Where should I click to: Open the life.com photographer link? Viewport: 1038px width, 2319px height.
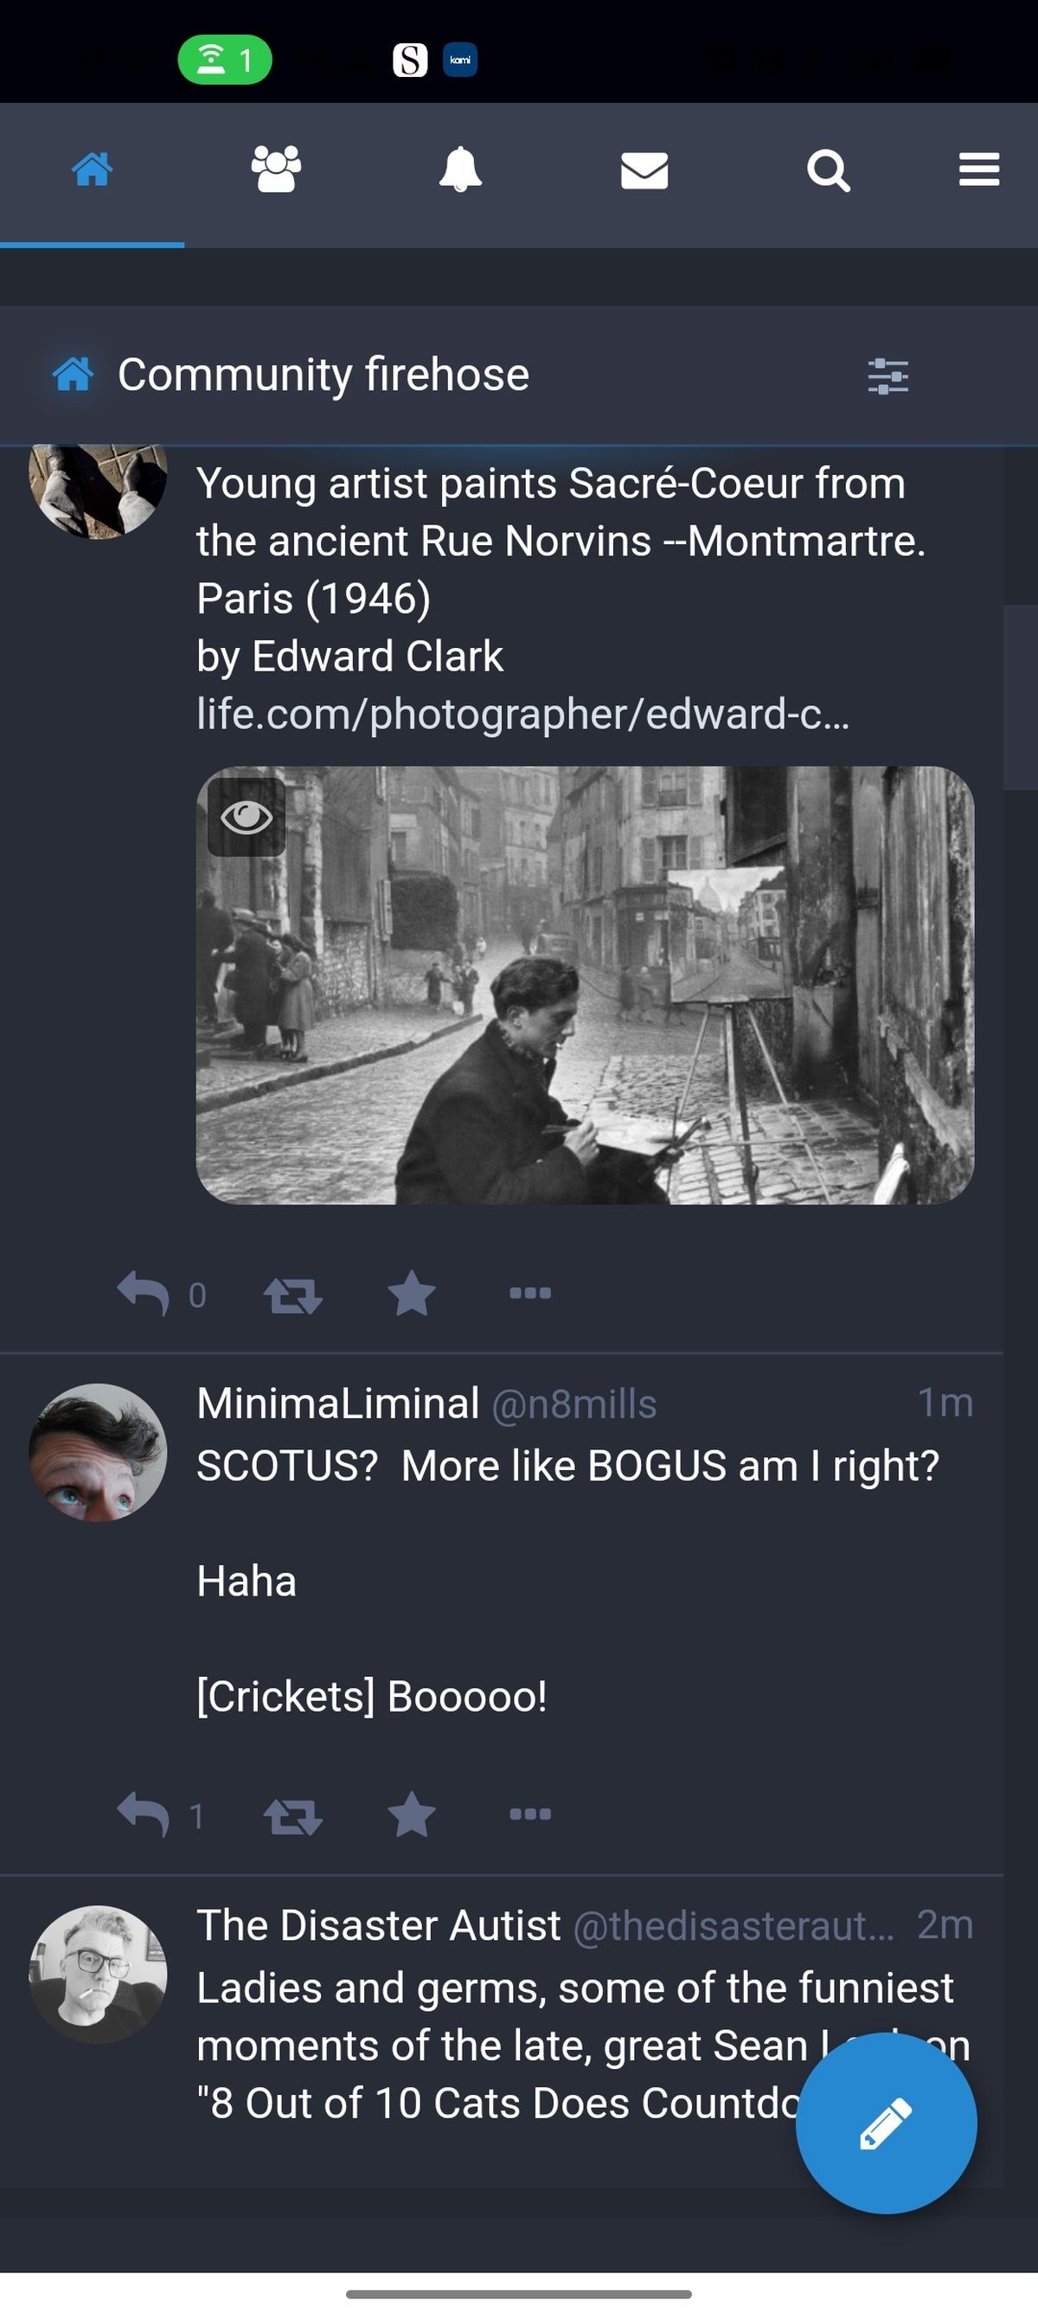tap(522, 715)
